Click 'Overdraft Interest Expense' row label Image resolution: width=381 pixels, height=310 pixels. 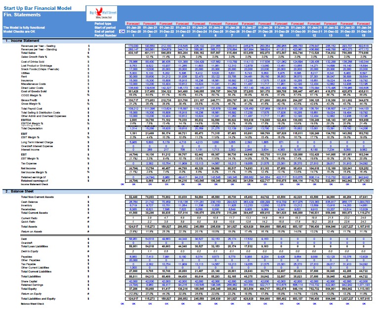coord(37,146)
